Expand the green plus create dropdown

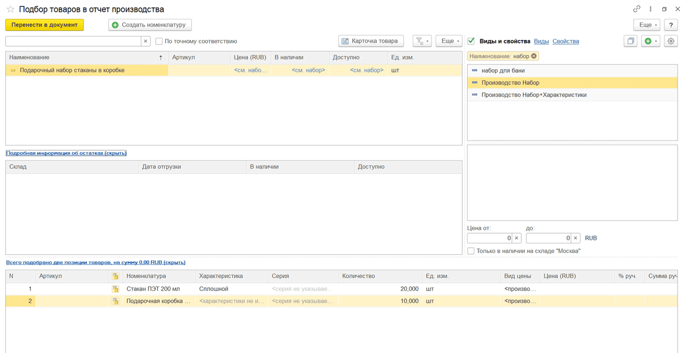tap(650, 41)
